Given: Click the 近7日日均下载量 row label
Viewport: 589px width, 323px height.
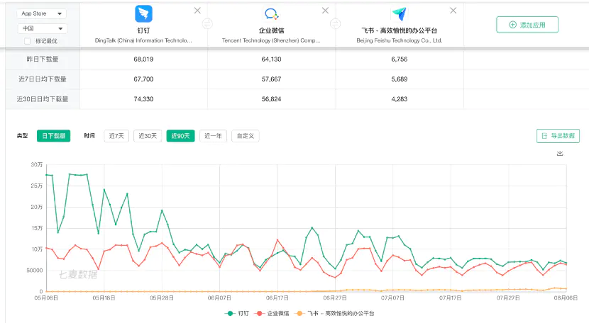Looking at the screenshot, I should click(43, 79).
